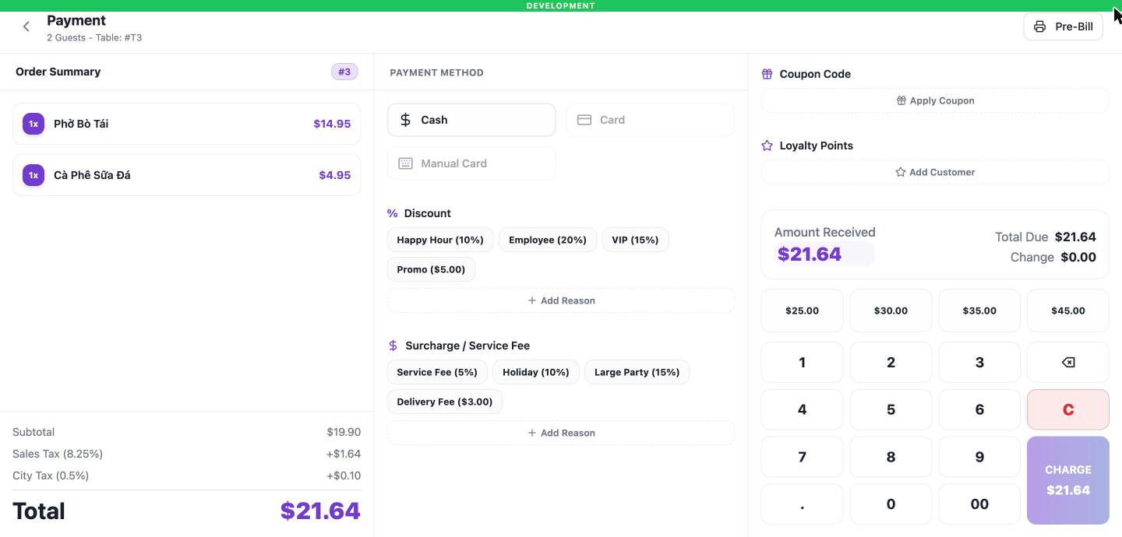Viewport: 1122px width, 537px height.
Task: Click the percent icon next to Discount
Action: (x=393, y=213)
